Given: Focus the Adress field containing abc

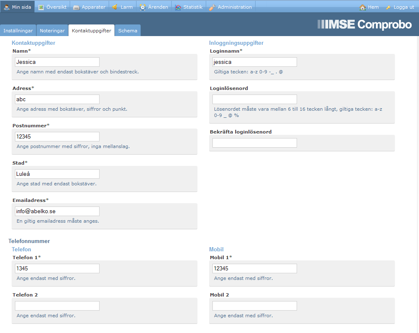Looking at the screenshot, I should [x=57, y=100].
